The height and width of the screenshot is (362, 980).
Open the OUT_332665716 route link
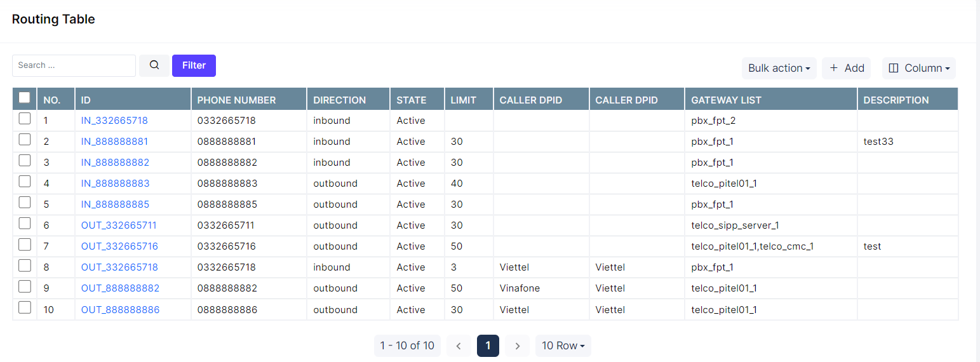tap(119, 246)
